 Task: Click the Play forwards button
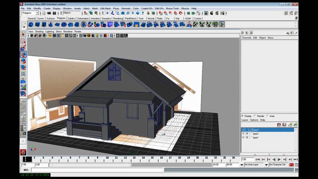pyautogui.click(x=279, y=159)
